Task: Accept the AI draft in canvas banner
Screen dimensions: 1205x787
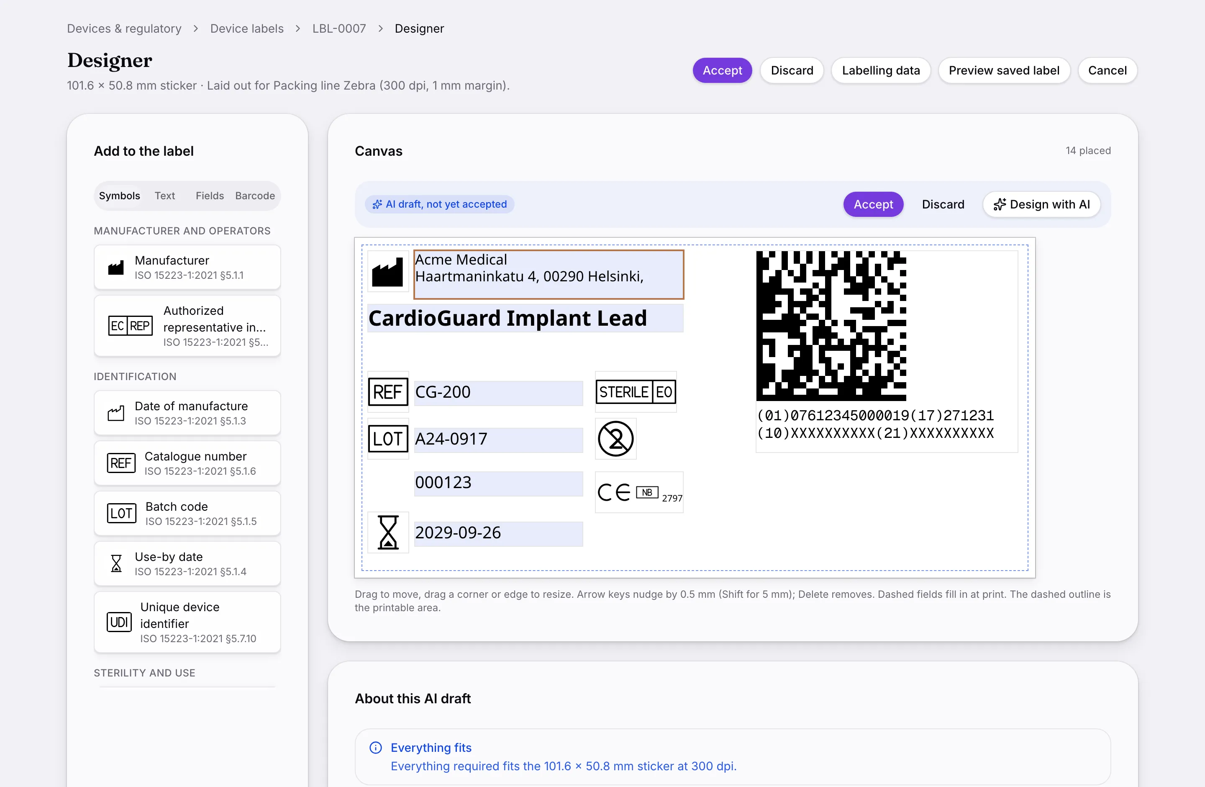Action: click(x=873, y=204)
